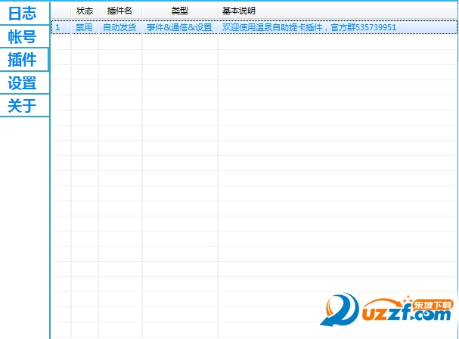Click the 事件&通信&设置 type cell
Image resolution: width=459 pixels, height=339 pixels.
pos(179,27)
